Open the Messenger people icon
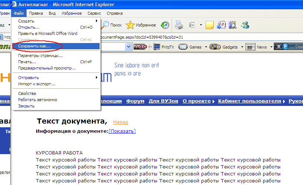 pos(245,25)
